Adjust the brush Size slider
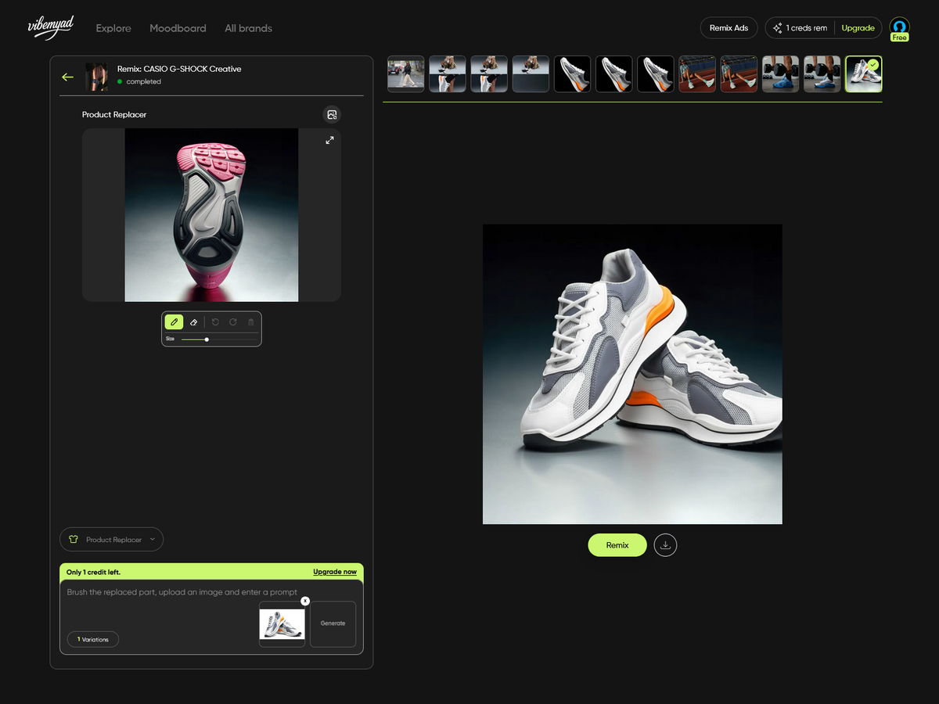 [x=207, y=339]
